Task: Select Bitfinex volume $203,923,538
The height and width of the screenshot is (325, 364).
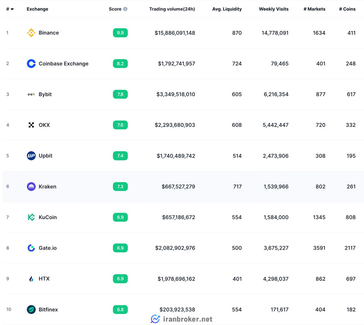Action: point(178,310)
